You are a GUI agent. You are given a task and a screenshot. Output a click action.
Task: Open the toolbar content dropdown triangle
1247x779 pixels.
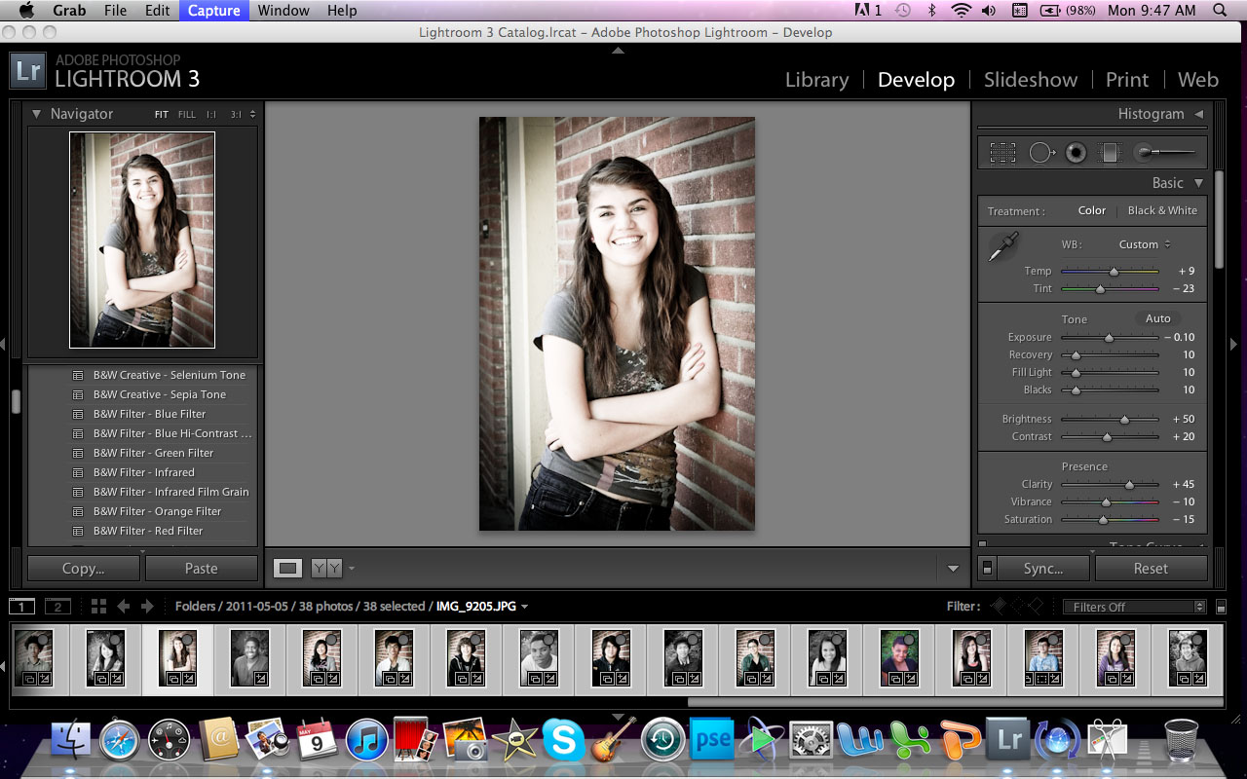953,569
